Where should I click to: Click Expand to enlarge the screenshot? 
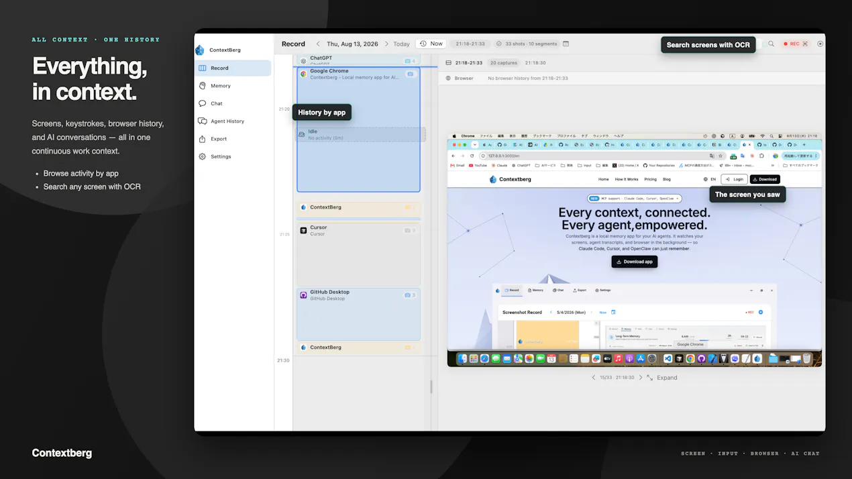click(x=662, y=378)
